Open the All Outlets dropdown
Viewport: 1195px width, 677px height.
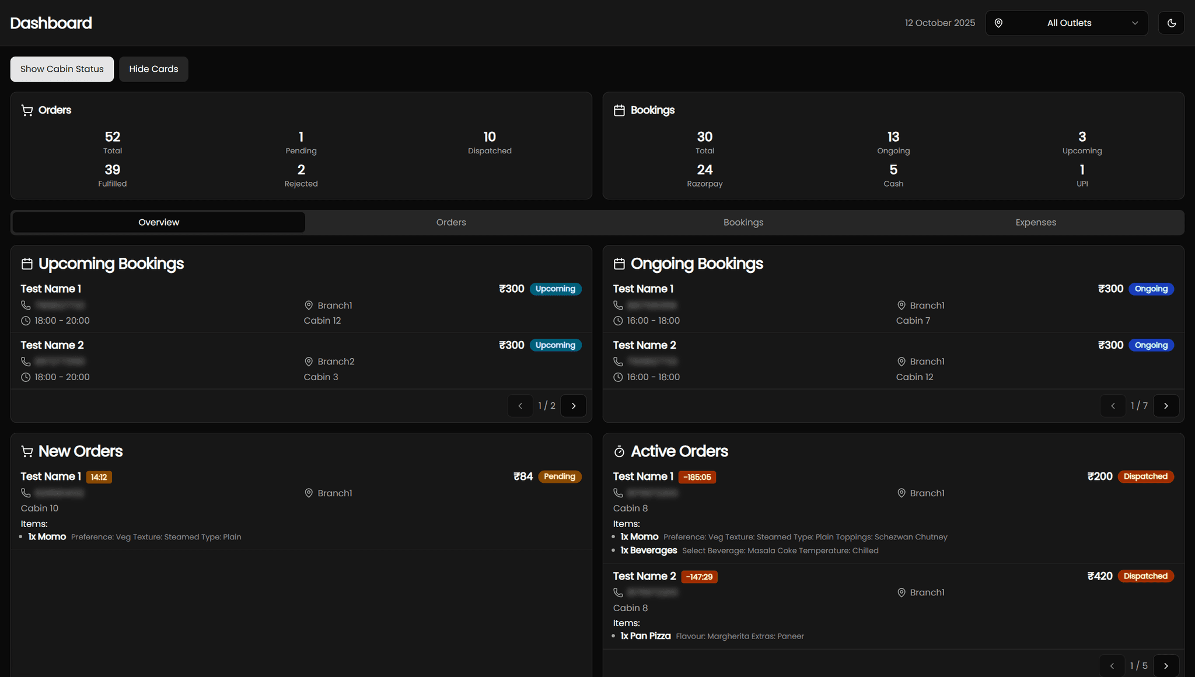click(x=1069, y=23)
